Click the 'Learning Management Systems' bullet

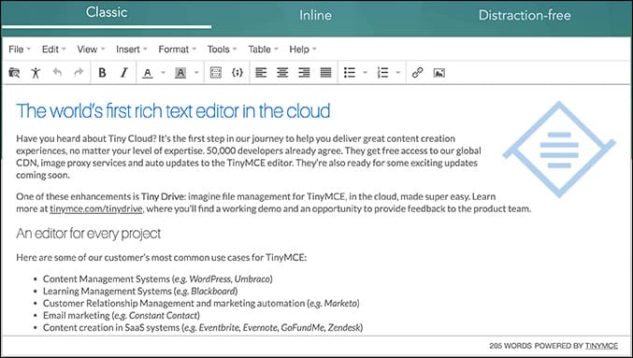click(x=140, y=291)
